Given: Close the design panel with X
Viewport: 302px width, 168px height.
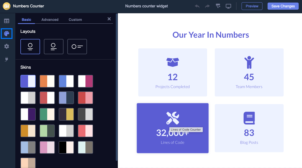Looking at the screenshot, I should click(109, 19).
